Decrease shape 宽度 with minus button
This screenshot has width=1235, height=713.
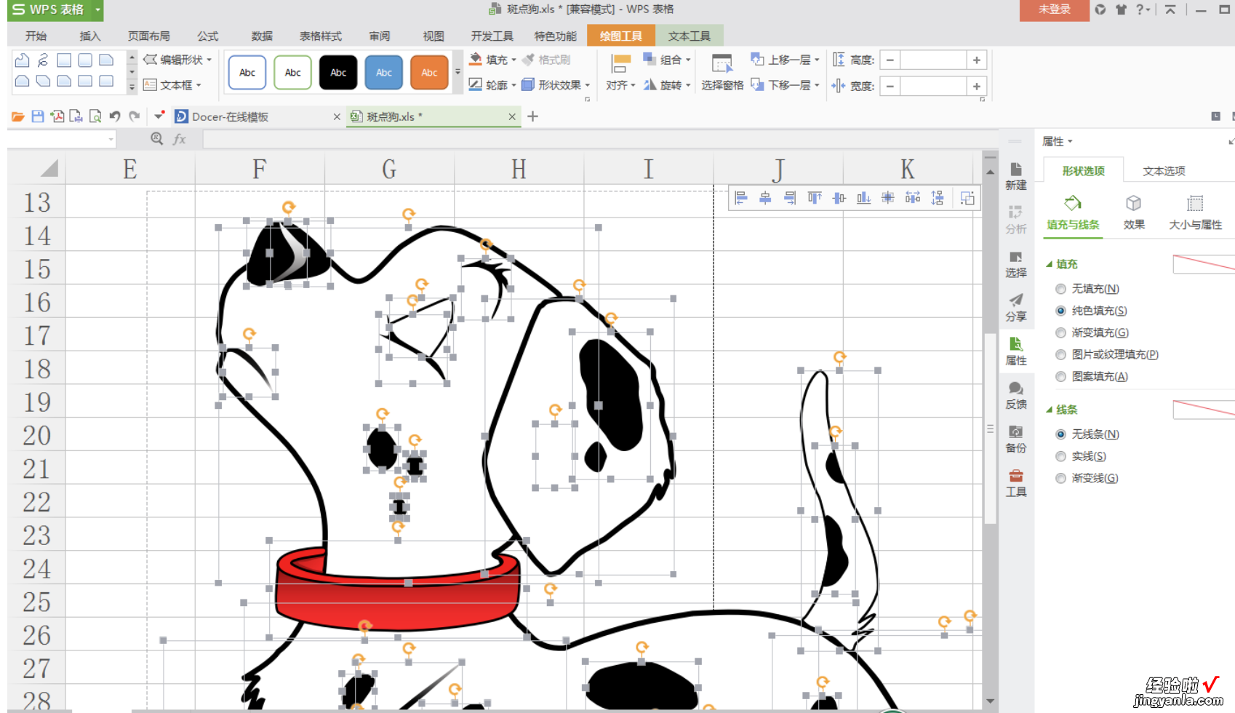[890, 87]
